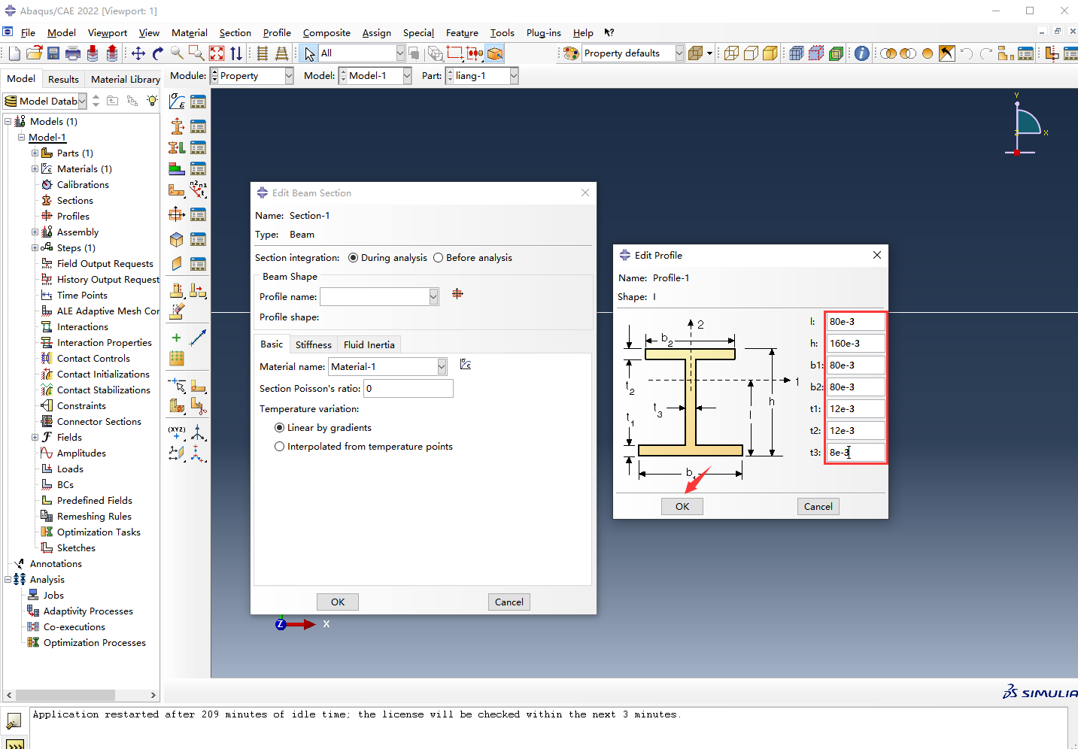The height and width of the screenshot is (749, 1078).
Task: Click the Create Section toolbox icon
Action: tap(177, 126)
